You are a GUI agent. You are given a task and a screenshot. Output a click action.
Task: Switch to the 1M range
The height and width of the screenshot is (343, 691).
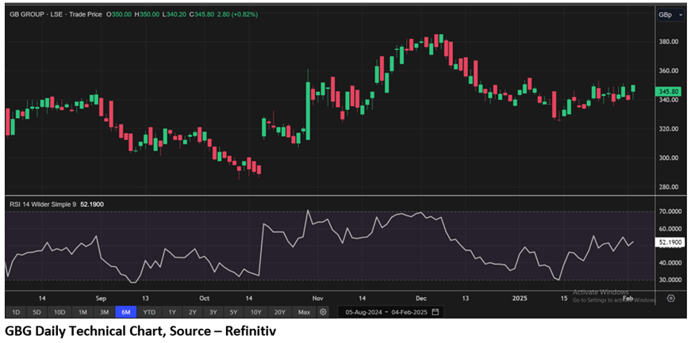click(83, 312)
